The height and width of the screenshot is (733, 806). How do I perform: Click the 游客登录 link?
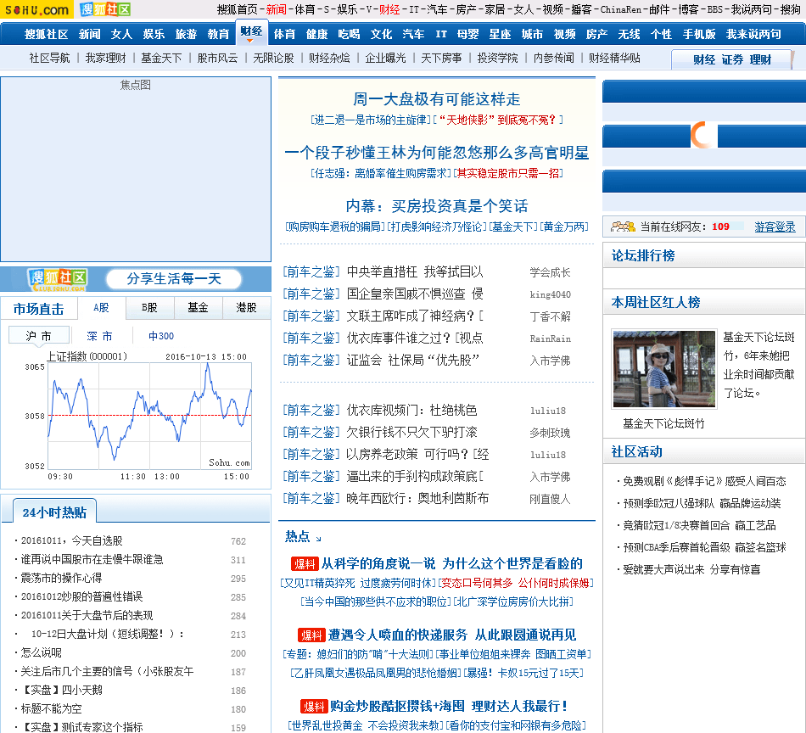[x=775, y=227]
